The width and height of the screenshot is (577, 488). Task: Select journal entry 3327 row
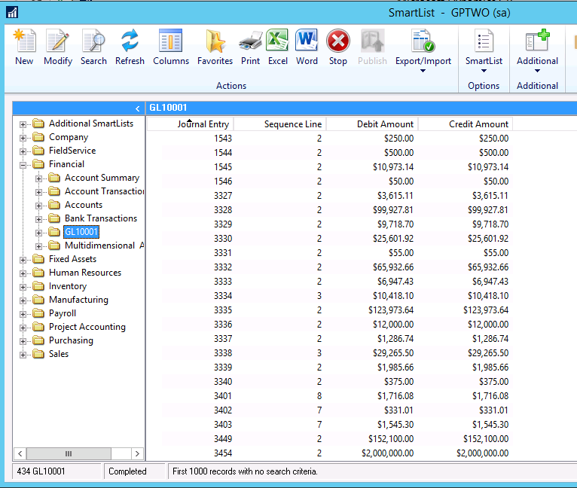point(329,195)
